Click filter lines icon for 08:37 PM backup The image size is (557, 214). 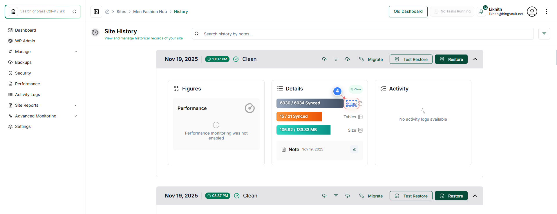click(336, 196)
